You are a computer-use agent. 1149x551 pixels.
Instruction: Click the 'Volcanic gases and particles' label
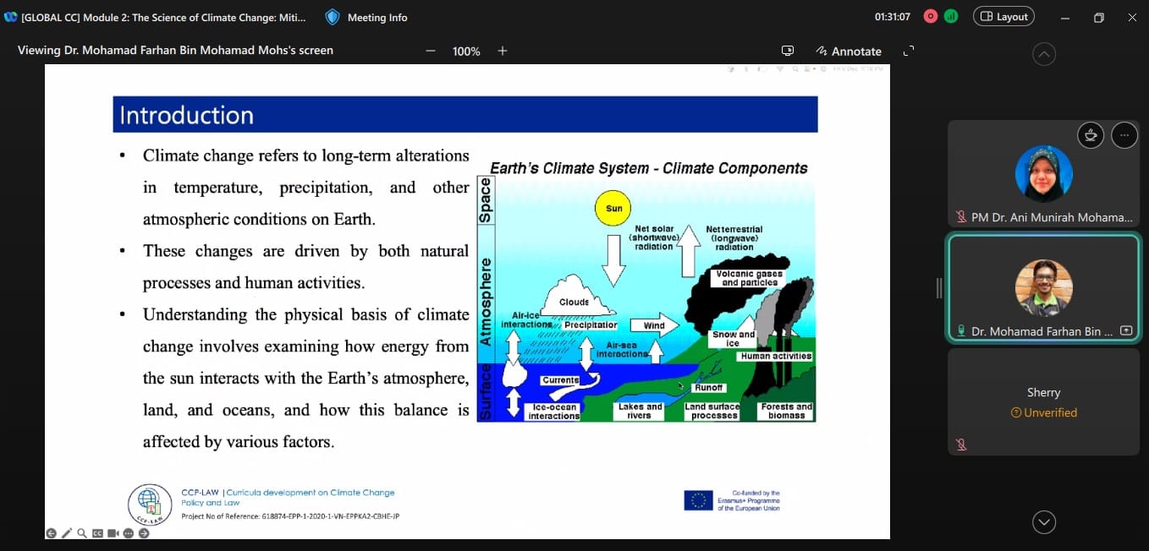tap(750, 278)
